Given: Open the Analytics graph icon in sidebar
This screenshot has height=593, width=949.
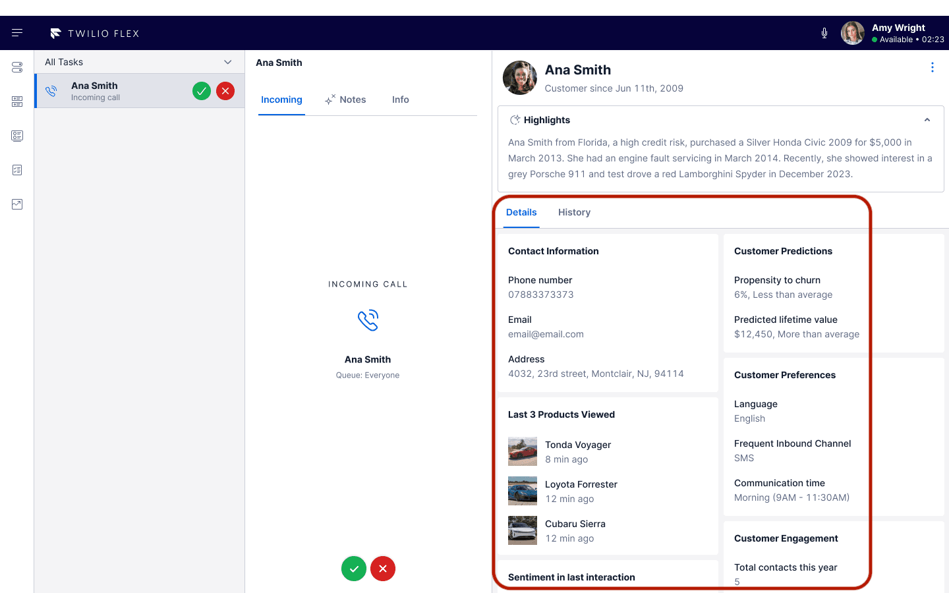Looking at the screenshot, I should (x=17, y=204).
